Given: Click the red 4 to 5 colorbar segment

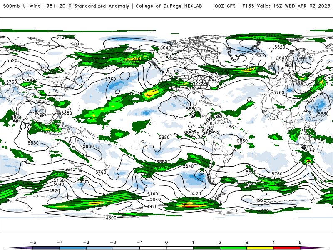Looking at the screenshot, I should pyautogui.click(x=287, y=248).
